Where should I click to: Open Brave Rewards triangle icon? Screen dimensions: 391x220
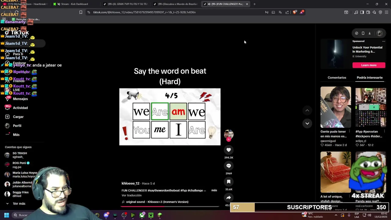pyautogui.click(x=302, y=12)
